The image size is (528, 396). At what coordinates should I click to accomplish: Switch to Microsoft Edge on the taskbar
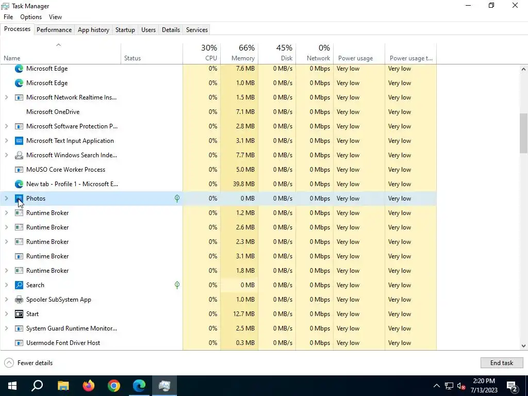[x=139, y=386]
